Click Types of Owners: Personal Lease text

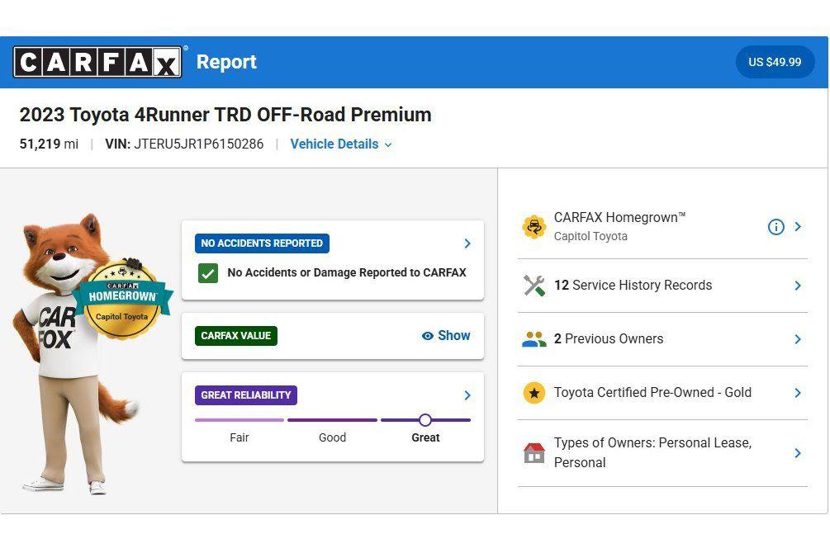tap(652, 452)
